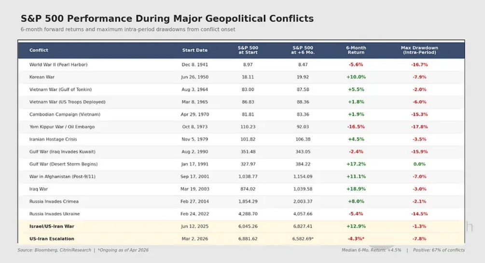Select the US-Iran Escalation row label
The width and height of the screenshot is (485, 263).
pyautogui.click(x=52, y=239)
